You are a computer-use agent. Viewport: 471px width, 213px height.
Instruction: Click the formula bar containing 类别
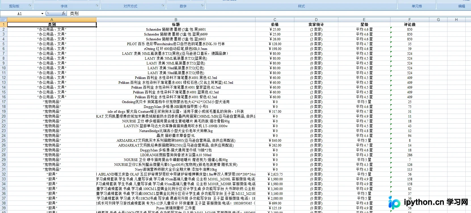[269, 13]
